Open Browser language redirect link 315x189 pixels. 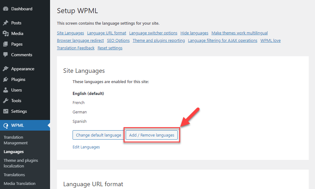point(80,41)
